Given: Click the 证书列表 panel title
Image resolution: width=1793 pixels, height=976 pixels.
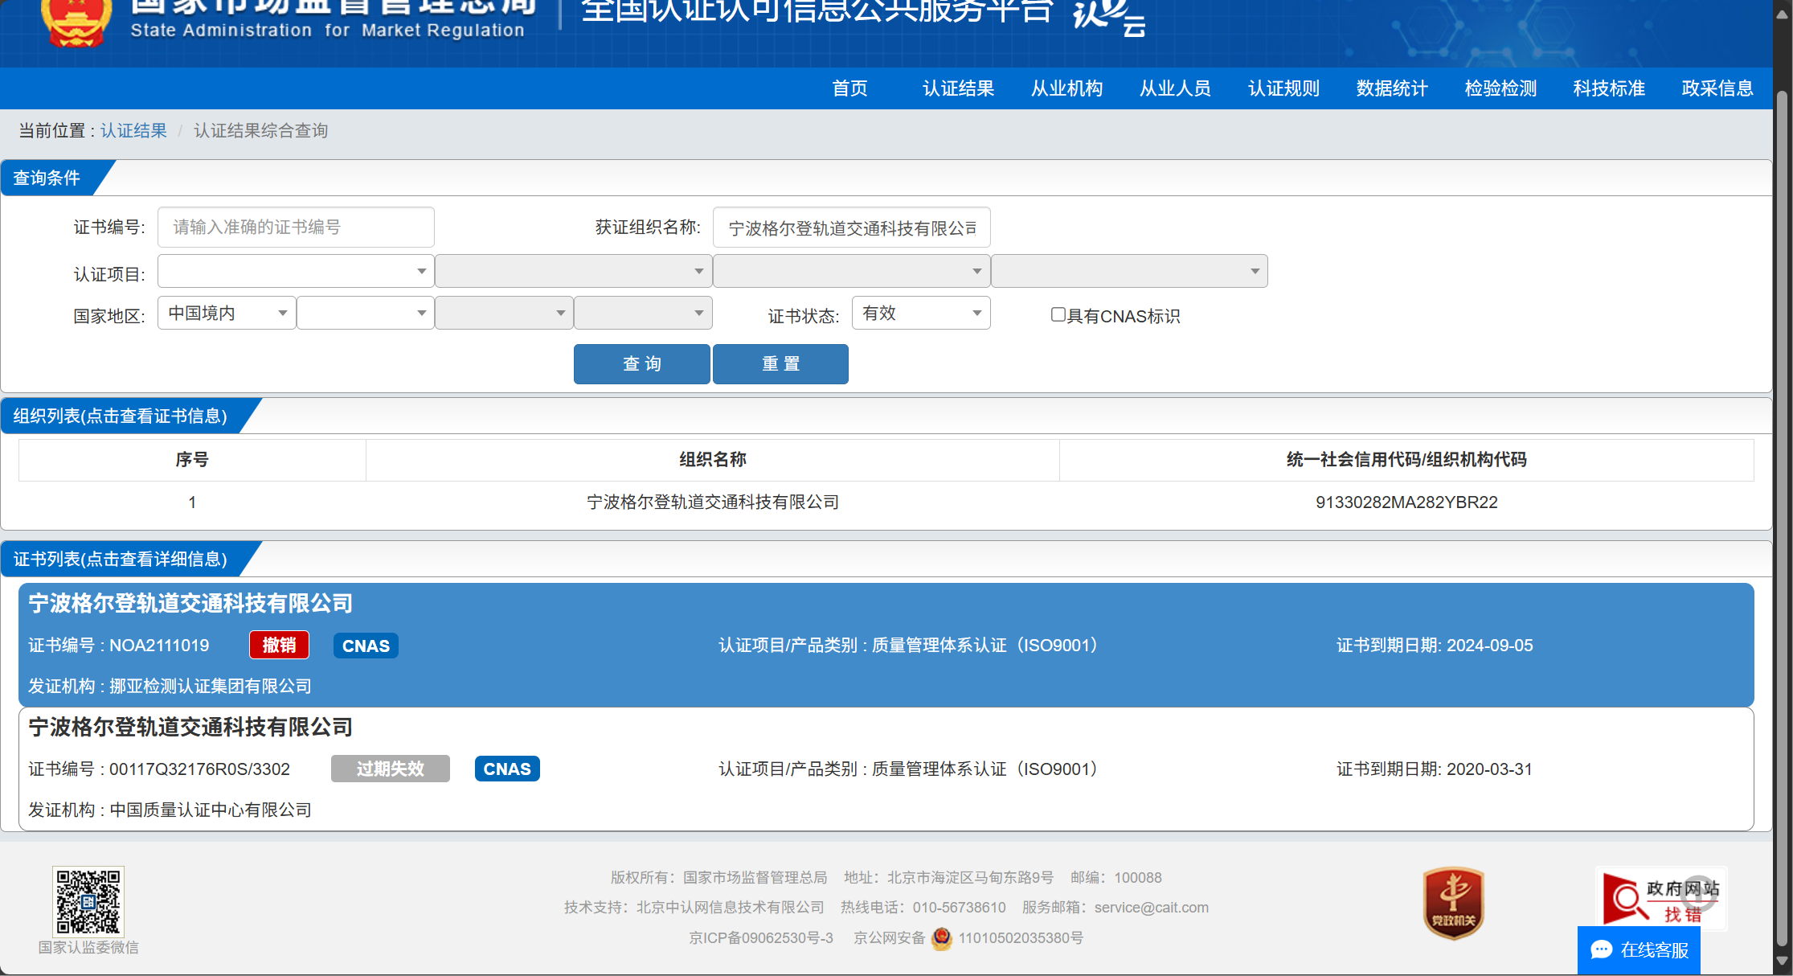Looking at the screenshot, I should [x=121, y=559].
